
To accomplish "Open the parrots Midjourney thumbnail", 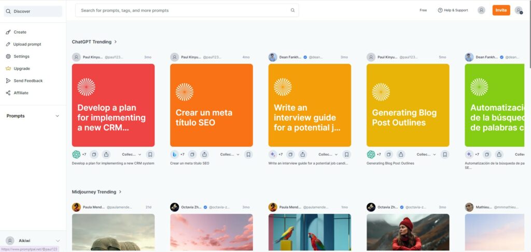I will (310, 232).
